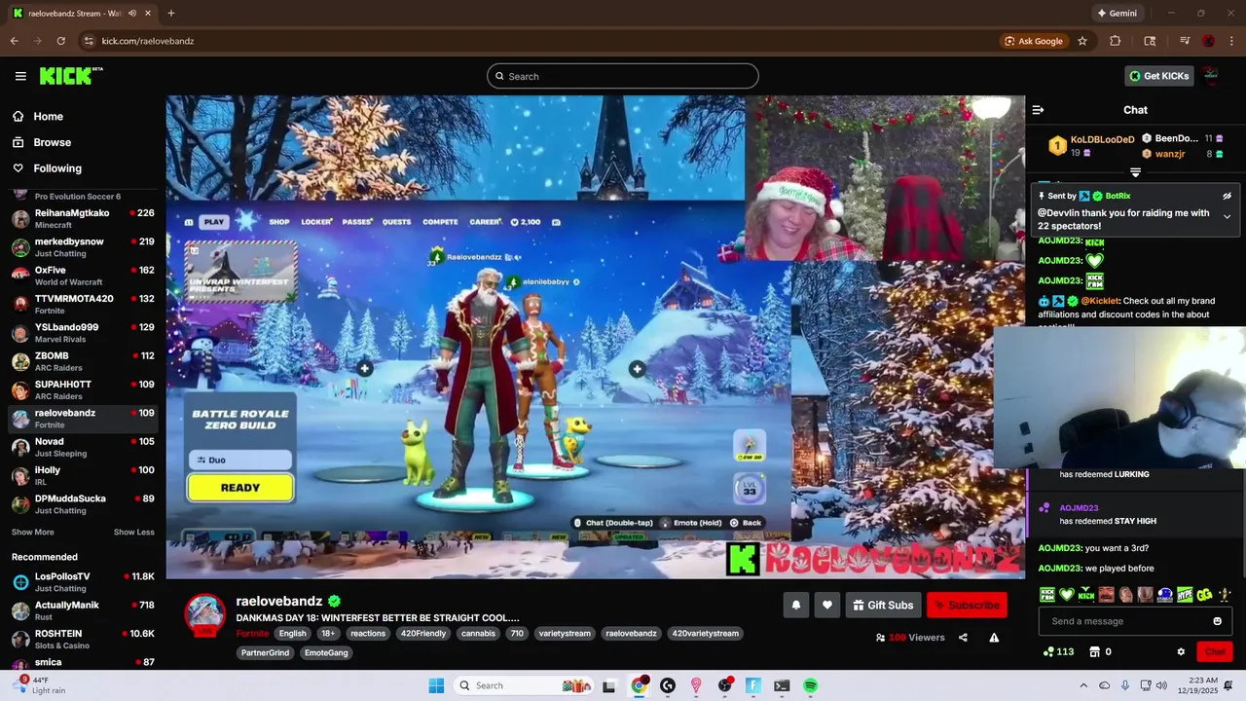Viewport: 1246px width, 701px height.
Task: Open LosPollosTV recommended channel
Action: coord(83,582)
